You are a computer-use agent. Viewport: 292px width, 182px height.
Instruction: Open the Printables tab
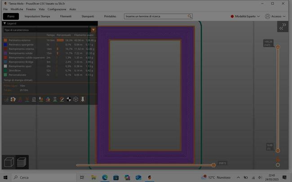coord(110,16)
